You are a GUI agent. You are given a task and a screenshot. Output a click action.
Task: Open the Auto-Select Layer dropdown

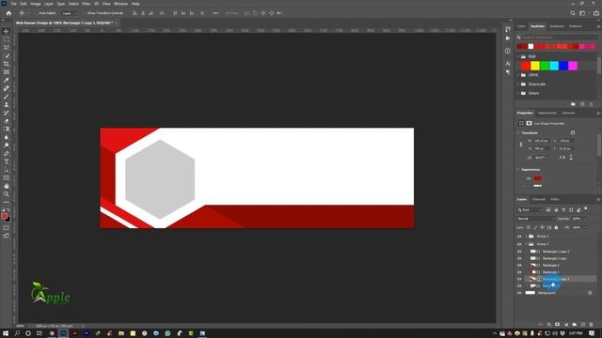(x=69, y=13)
